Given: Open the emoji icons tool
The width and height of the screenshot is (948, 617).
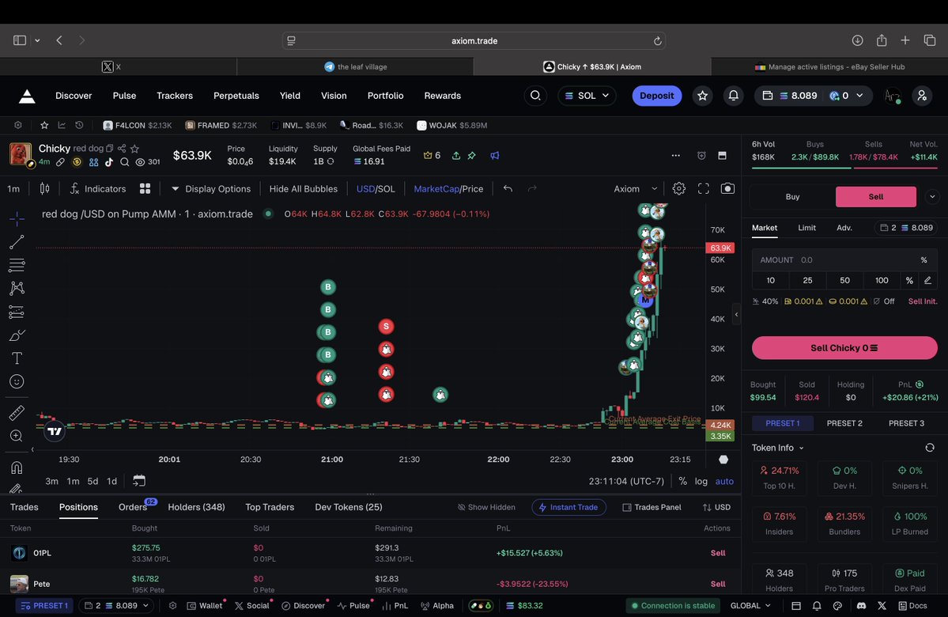Looking at the screenshot, I should pos(17,382).
